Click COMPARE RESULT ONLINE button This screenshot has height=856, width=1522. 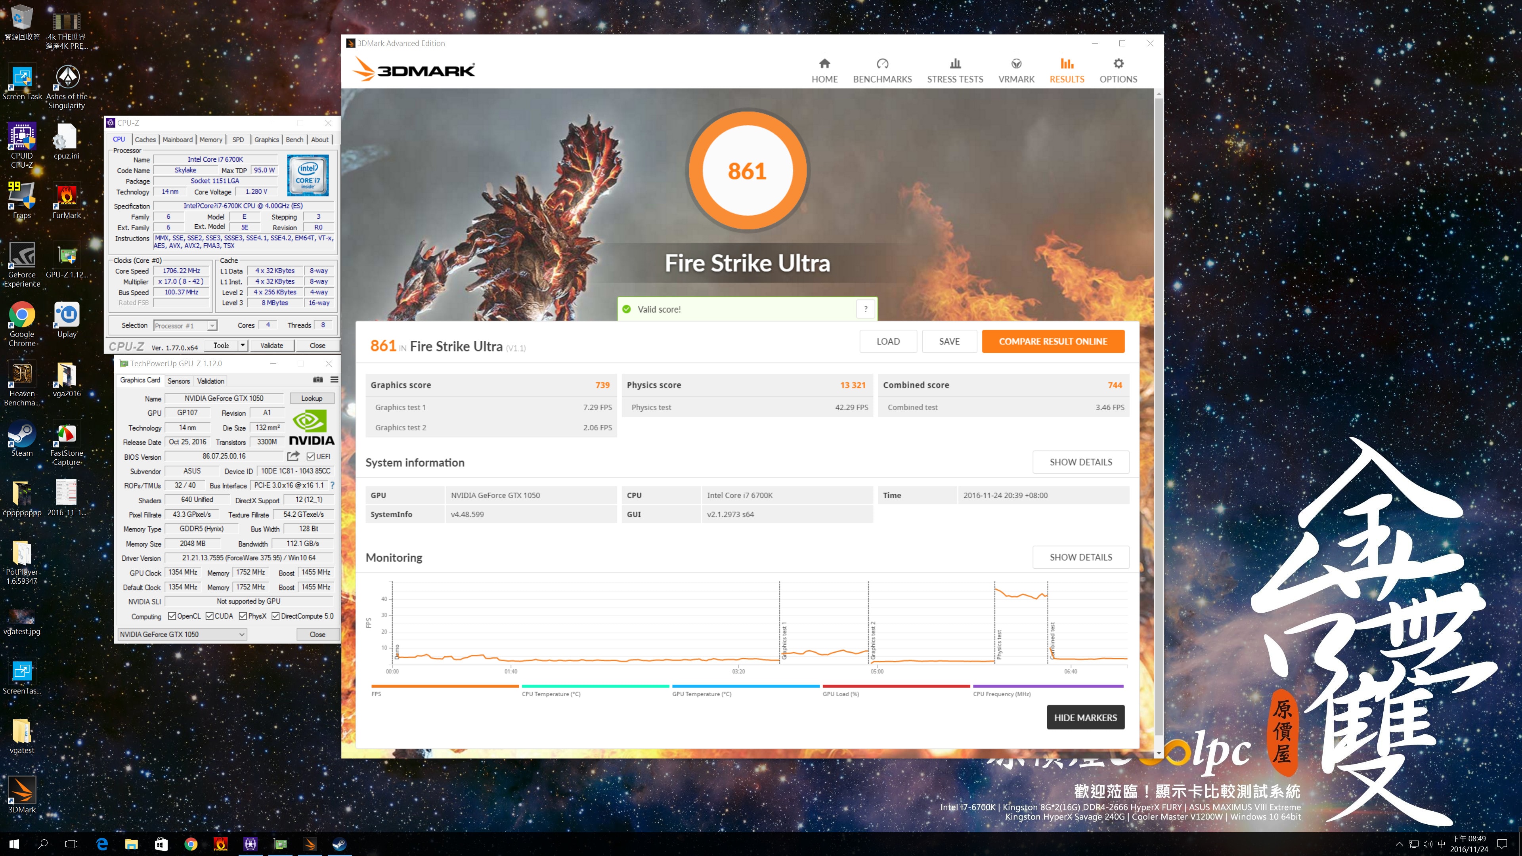point(1053,342)
